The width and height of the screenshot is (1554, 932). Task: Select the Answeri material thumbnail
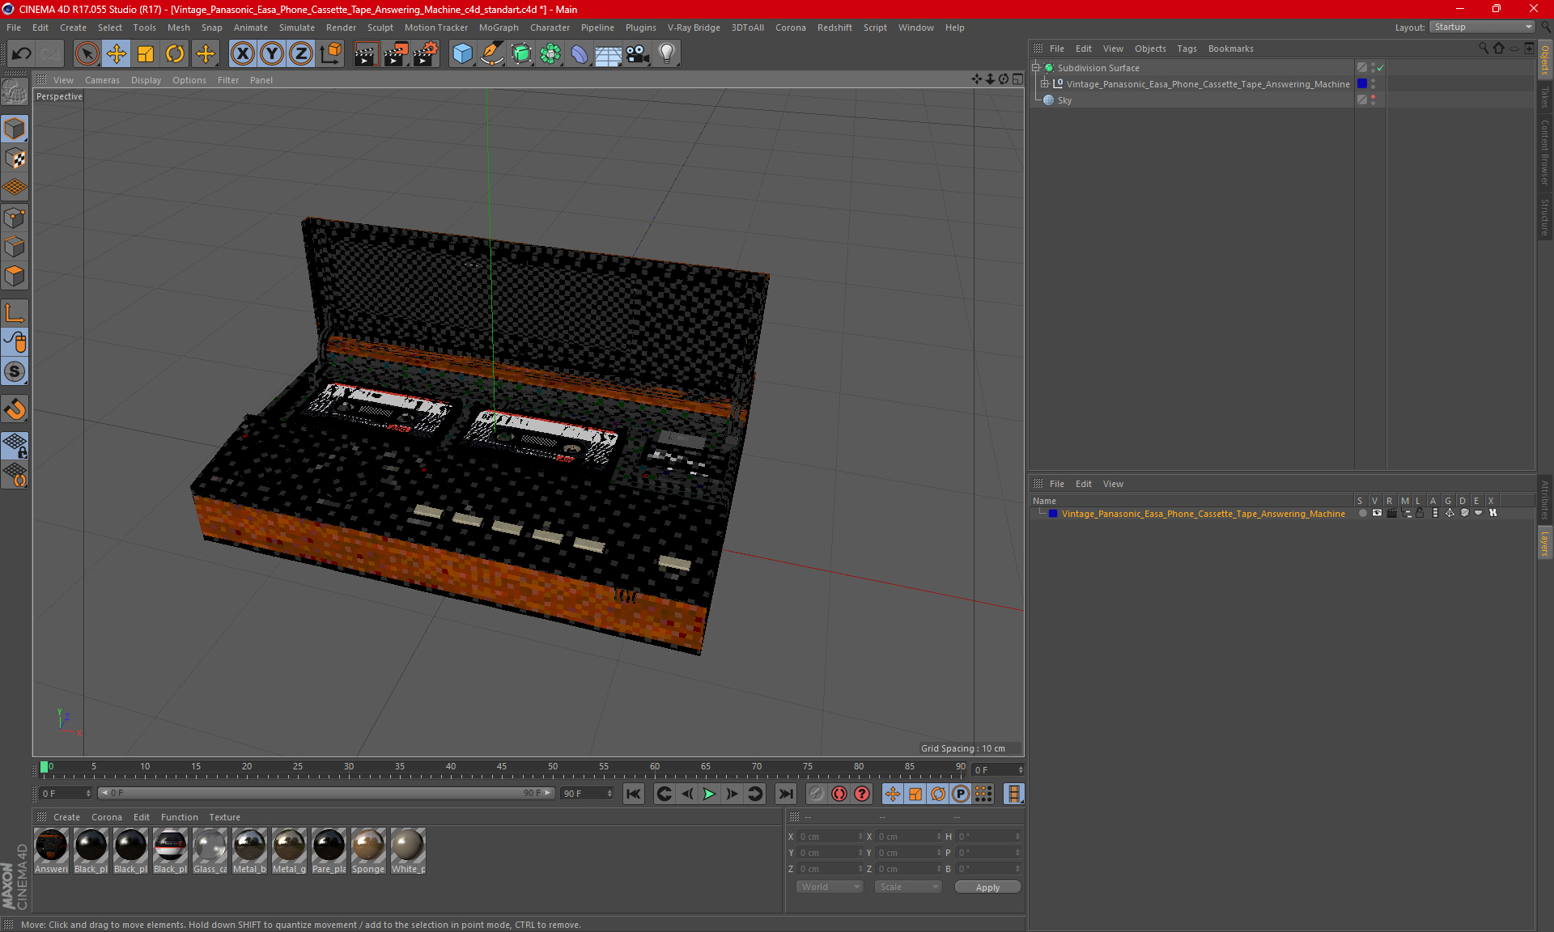51,850
